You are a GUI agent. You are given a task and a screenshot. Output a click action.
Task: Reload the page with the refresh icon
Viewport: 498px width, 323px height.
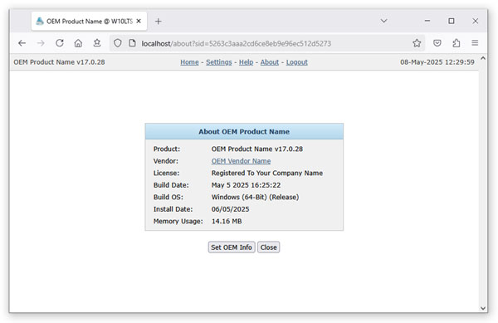[x=60, y=43]
